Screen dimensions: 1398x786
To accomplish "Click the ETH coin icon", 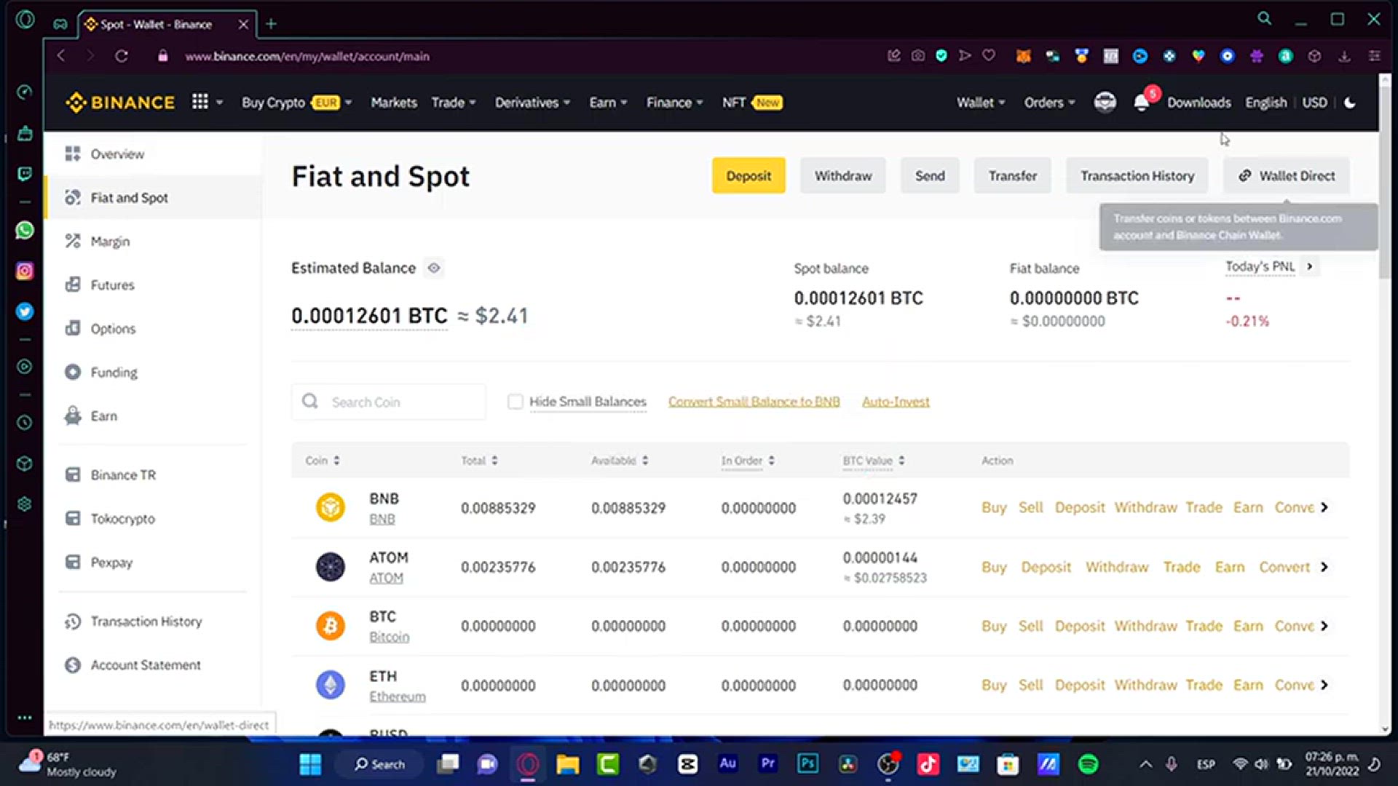I will tap(330, 685).
